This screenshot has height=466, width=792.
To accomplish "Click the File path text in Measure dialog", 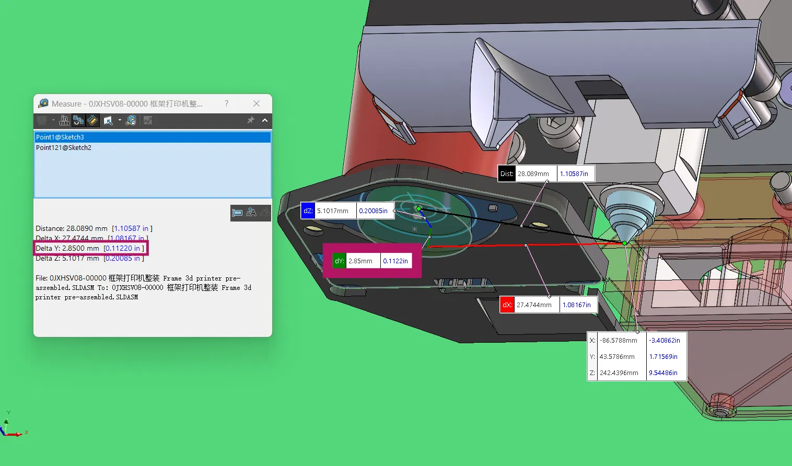I will (x=143, y=288).
